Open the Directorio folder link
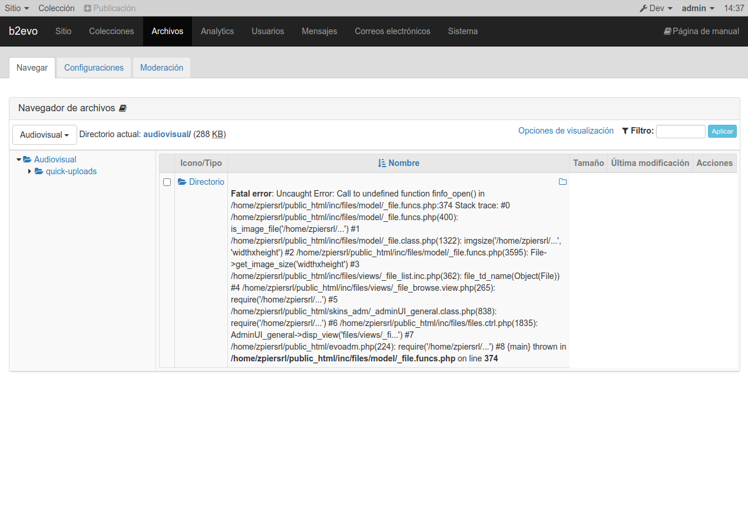Viewport: 748px width, 525px height. (207, 182)
